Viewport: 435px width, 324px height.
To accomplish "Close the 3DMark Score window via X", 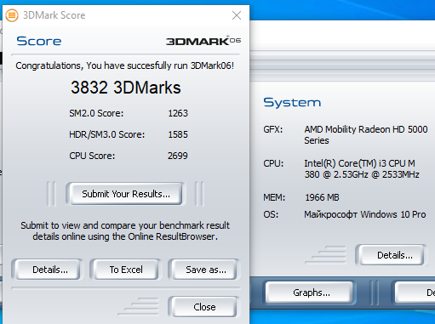I will click(x=237, y=15).
